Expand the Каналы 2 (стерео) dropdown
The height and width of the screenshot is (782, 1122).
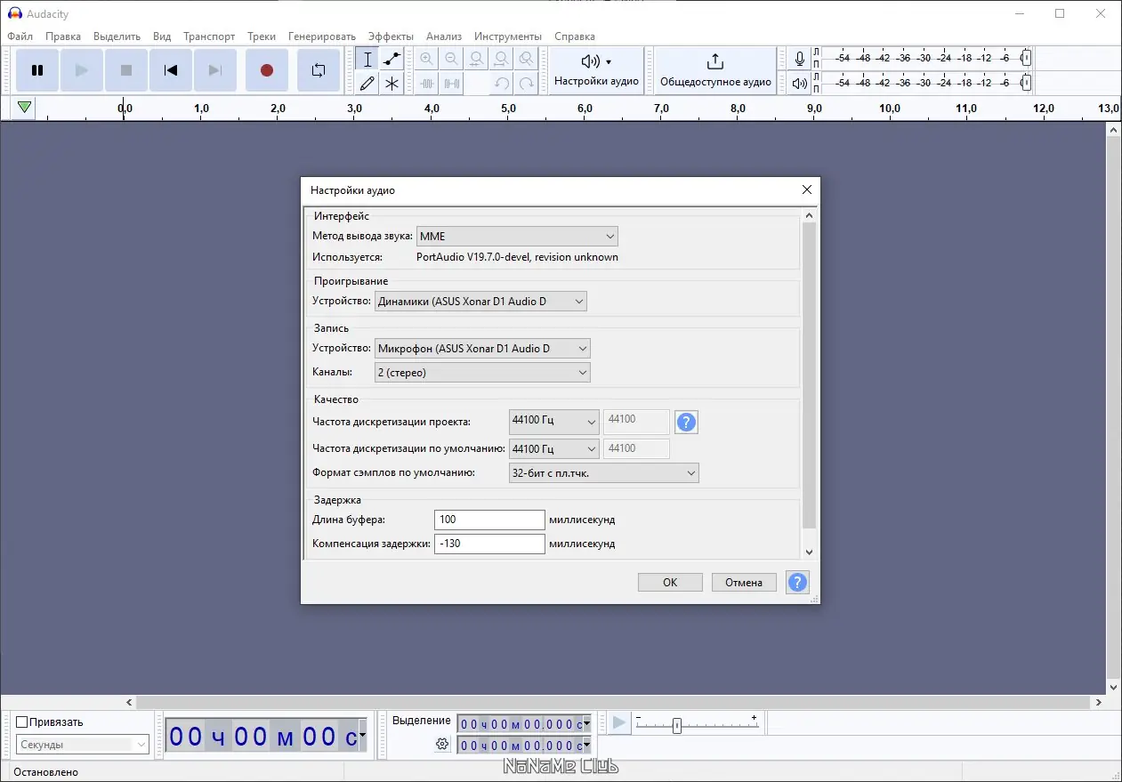(x=482, y=373)
